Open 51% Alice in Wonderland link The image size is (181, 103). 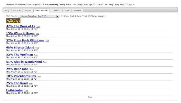(x=24, y=62)
